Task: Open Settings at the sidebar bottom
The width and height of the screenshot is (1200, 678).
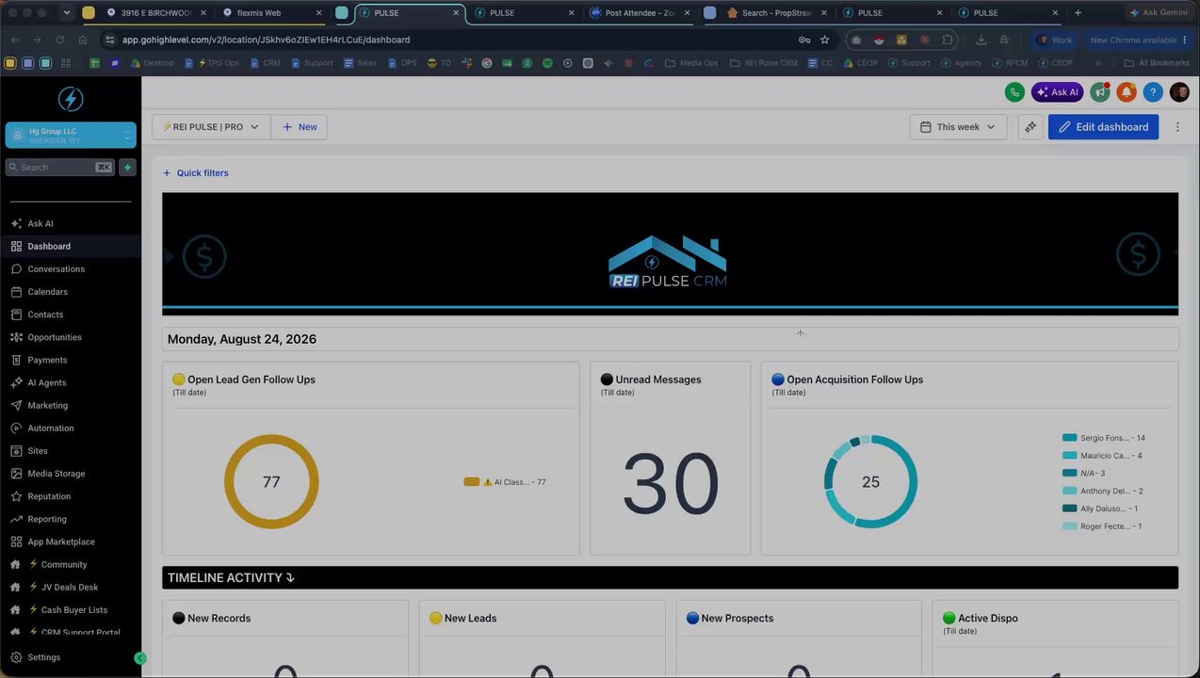Action: [43, 657]
